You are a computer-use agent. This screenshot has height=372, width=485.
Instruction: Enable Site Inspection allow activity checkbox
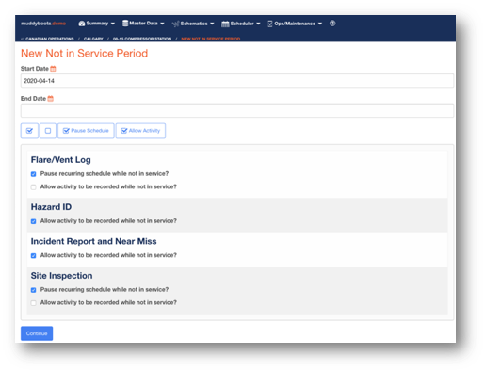click(34, 303)
